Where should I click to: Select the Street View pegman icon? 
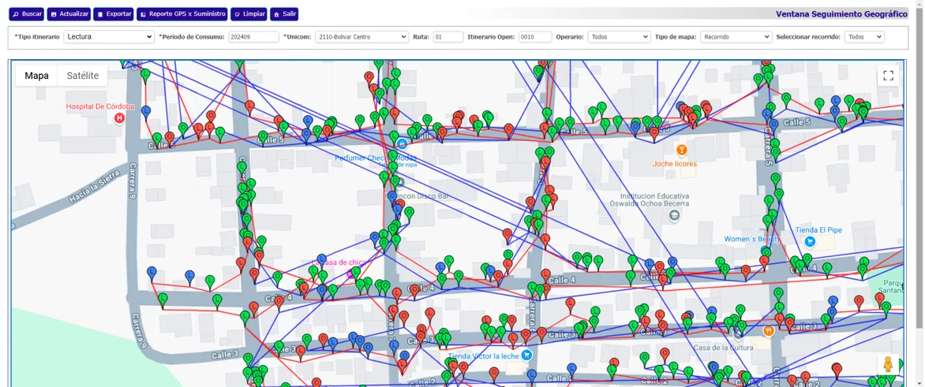[888, 364]
